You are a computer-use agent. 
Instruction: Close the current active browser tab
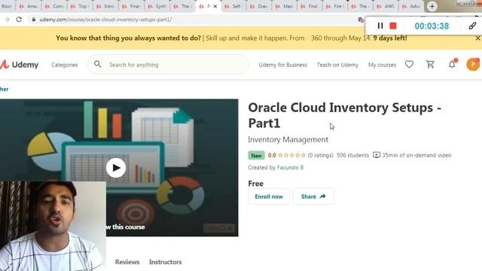[215, 6]
